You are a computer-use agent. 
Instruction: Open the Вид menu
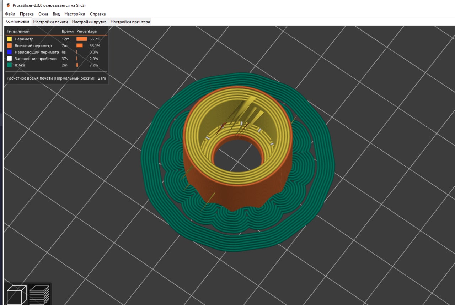coord(56,14)
